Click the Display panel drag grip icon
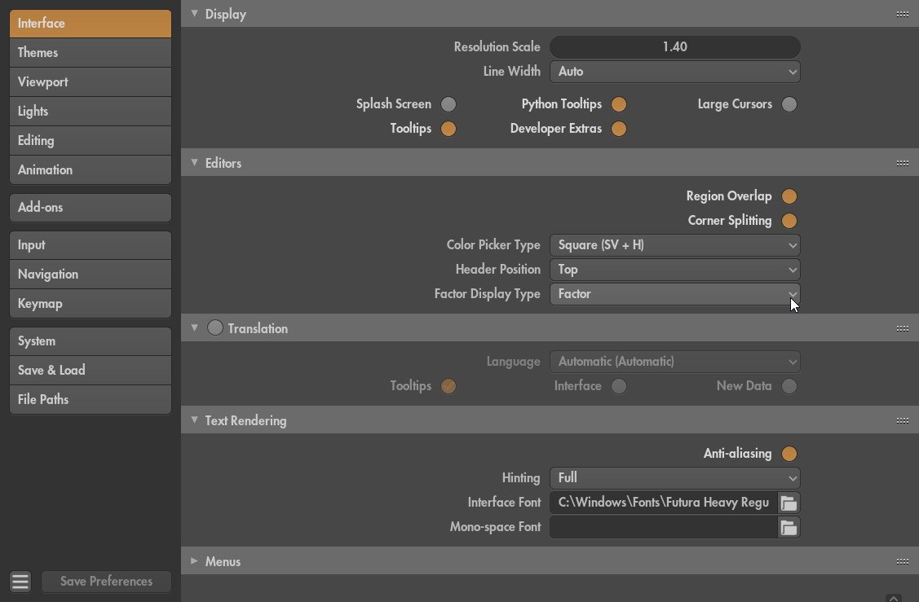Viewport: 919px width, 602px height. 902,14
